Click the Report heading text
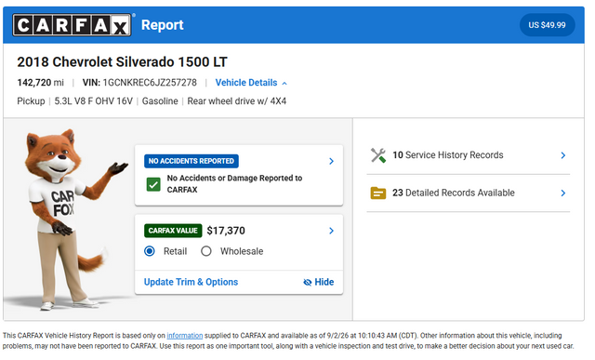This screenshot has height=360, width=595. click(x=163, y=25)
